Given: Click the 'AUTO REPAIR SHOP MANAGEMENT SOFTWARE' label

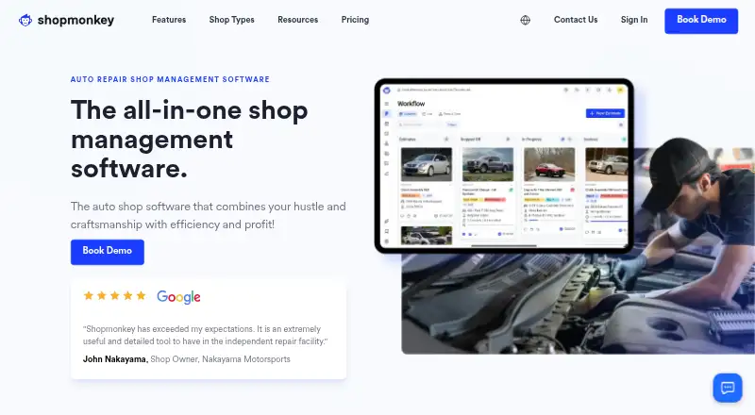Looking at the screenshot, I should click(x=170, y=79).
